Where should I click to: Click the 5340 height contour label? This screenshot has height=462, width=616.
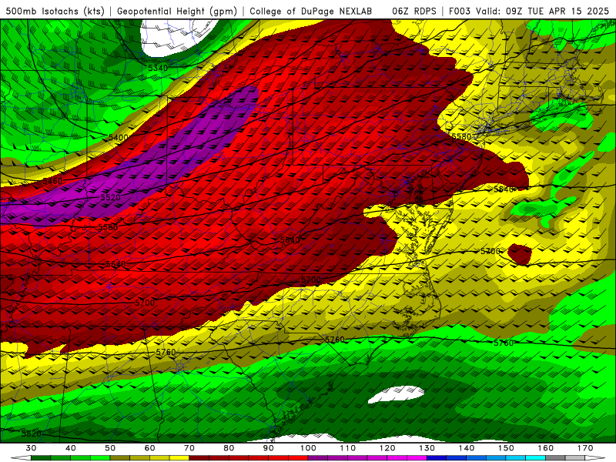(x=158, y=68)
